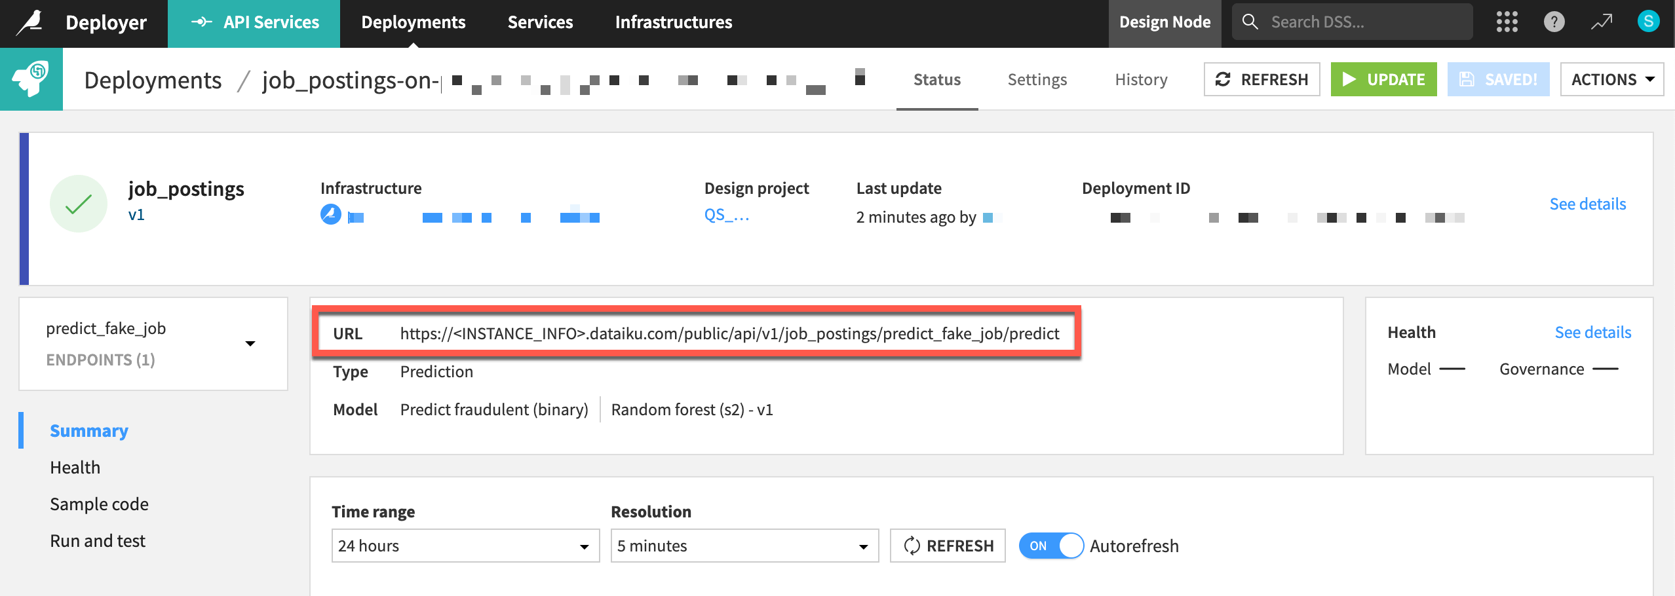1675x596 pixels.
Task: Open the Time range 24 hours dropdown
Action: (465, 546)
